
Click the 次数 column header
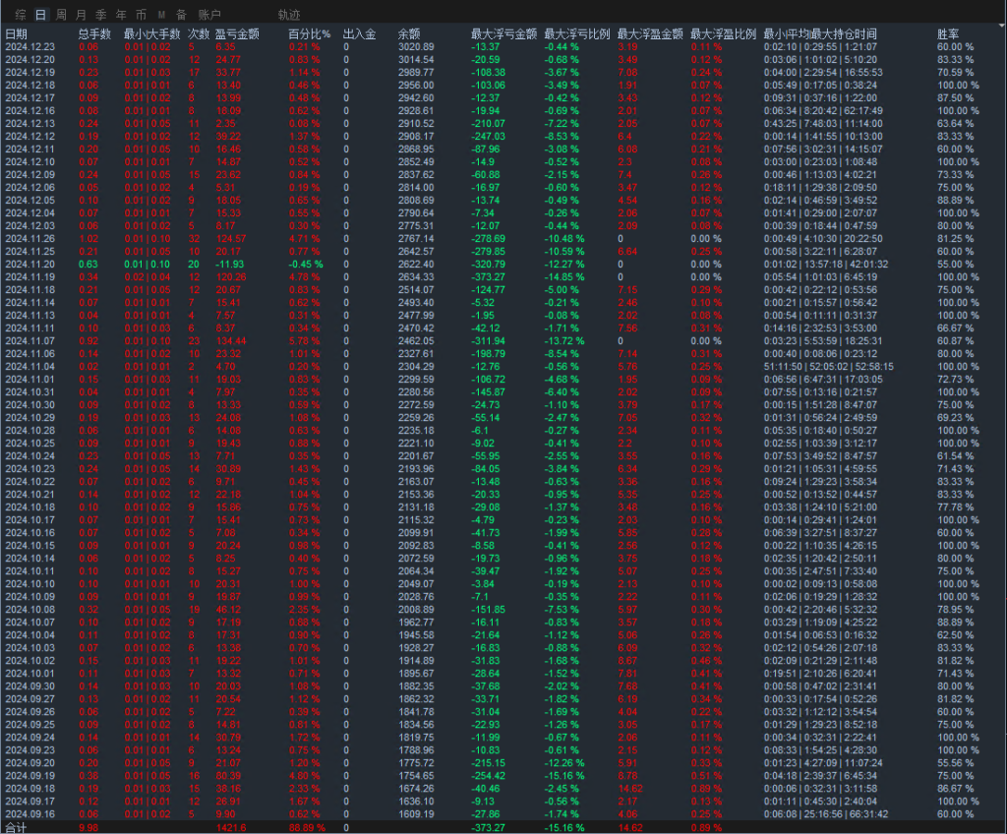click(x=198, y=34)
